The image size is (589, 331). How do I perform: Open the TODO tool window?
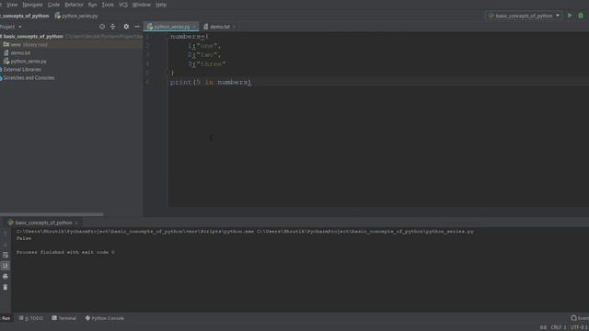coord(31,318)
